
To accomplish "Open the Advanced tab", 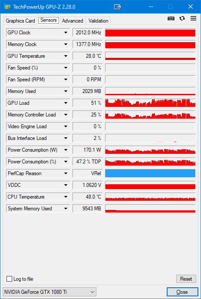I will (72, 21).
